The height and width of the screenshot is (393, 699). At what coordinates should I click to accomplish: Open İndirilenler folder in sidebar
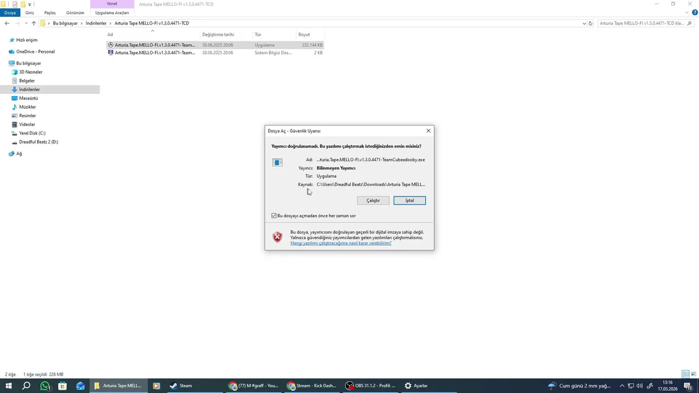(x=29, y=90)
